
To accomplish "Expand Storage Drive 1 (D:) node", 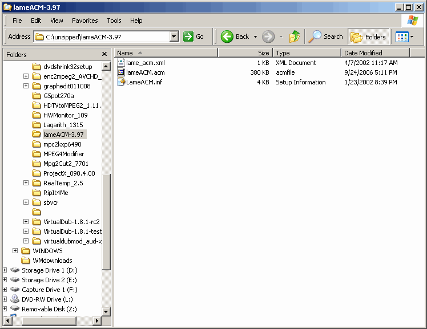I will (5, 270).
